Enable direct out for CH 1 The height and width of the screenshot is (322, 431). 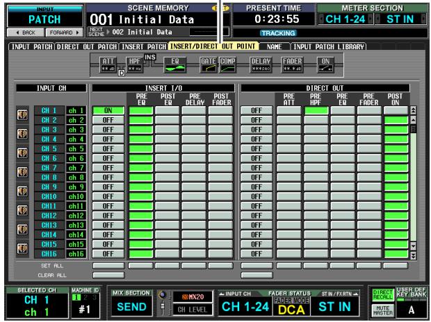click(x=257, y=110)
